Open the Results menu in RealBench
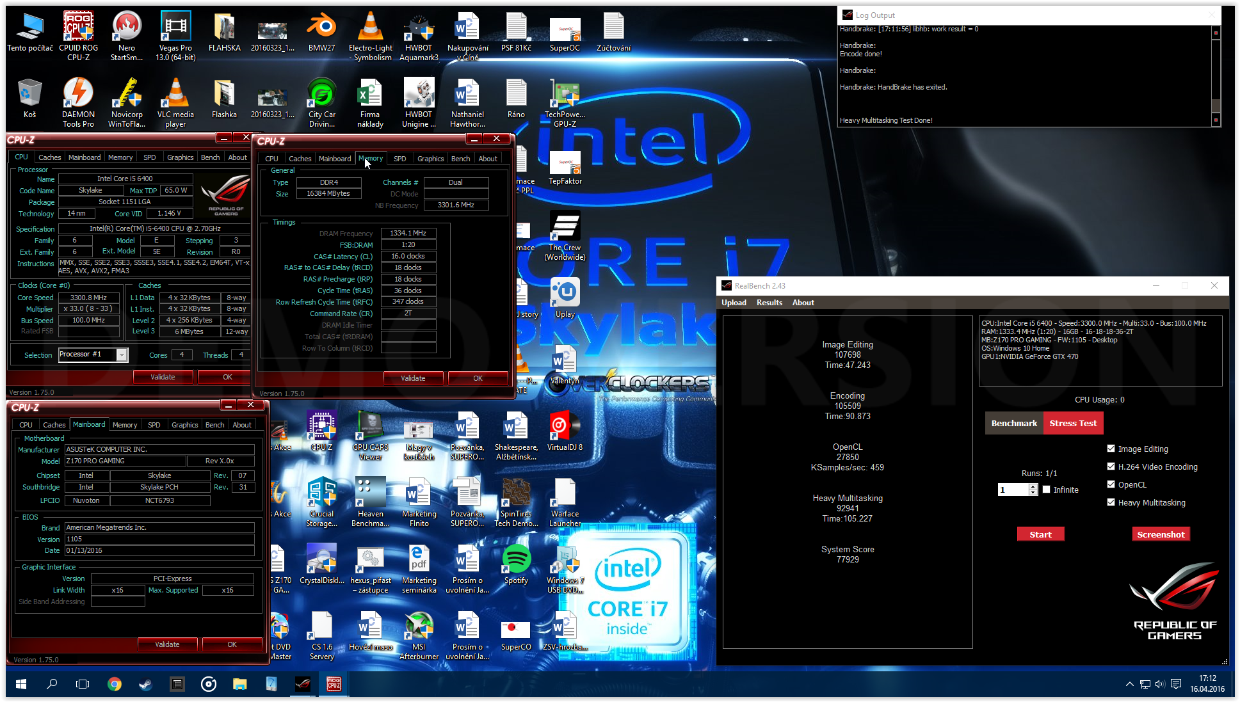This screenshot has height=702, width=1240. [769, 303]
